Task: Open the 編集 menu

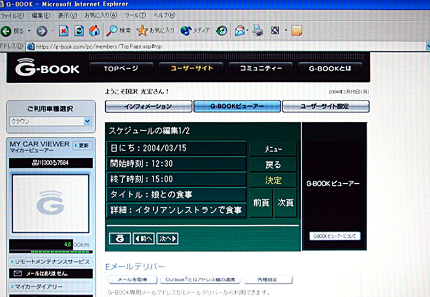Action: pos(41,16)
